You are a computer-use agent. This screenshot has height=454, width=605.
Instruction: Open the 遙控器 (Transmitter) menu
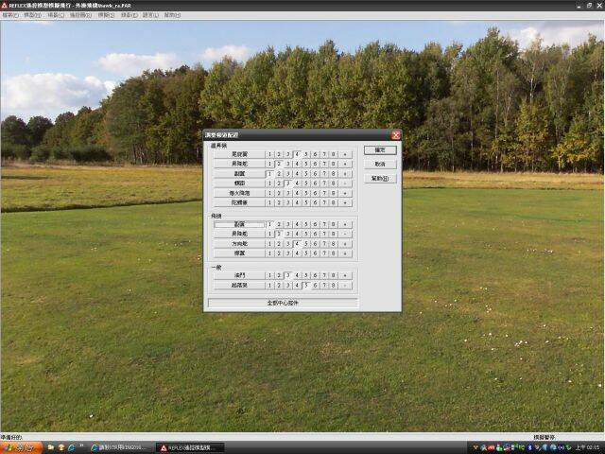click(x=80, y=15)
